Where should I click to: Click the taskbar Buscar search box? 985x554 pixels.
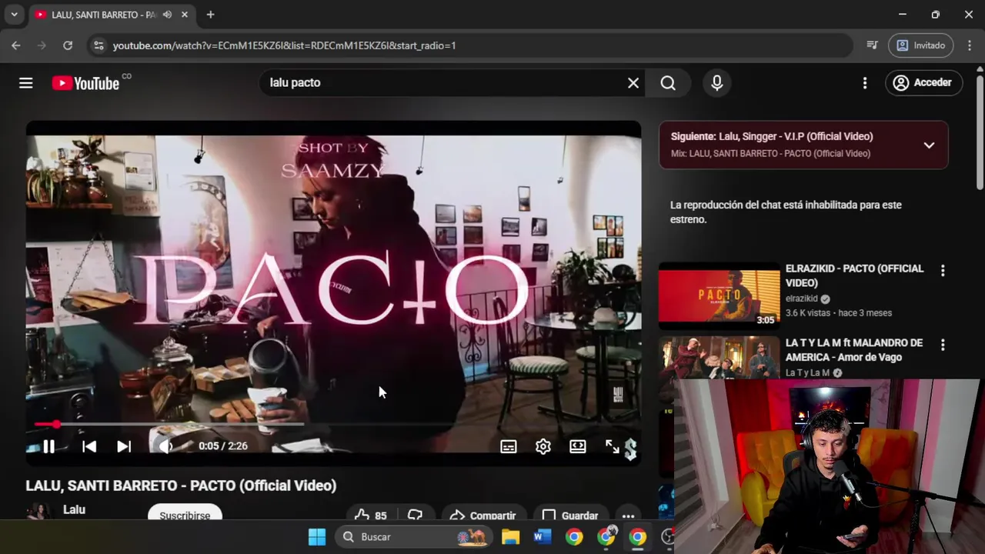[x=416, y=537]
